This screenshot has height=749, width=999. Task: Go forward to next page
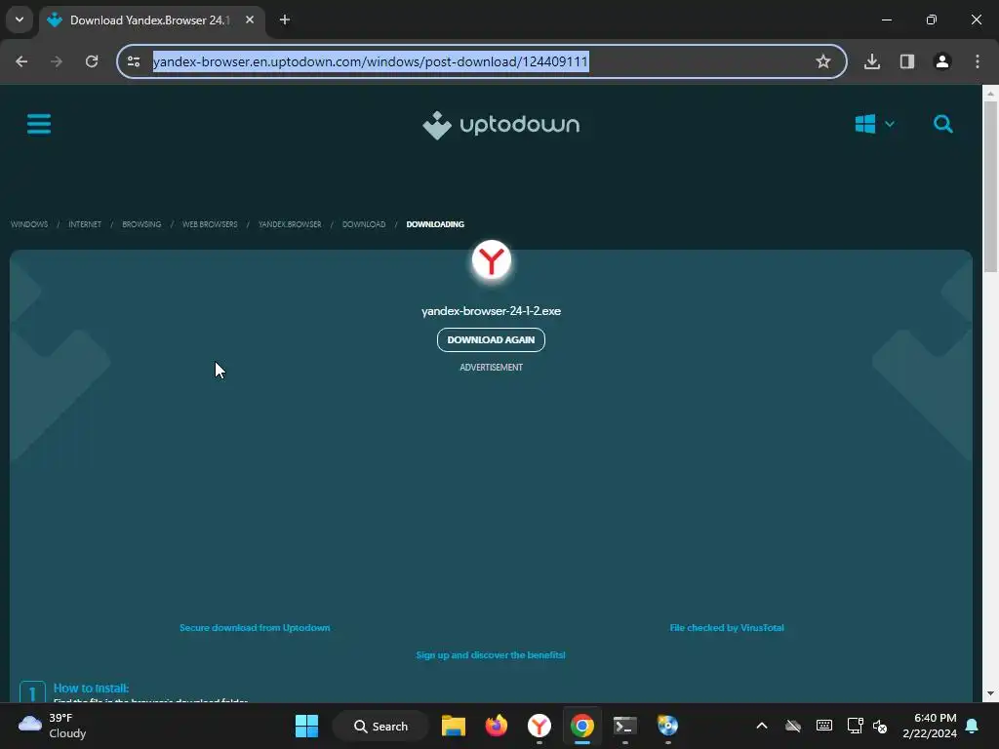[x=57, y=61]
